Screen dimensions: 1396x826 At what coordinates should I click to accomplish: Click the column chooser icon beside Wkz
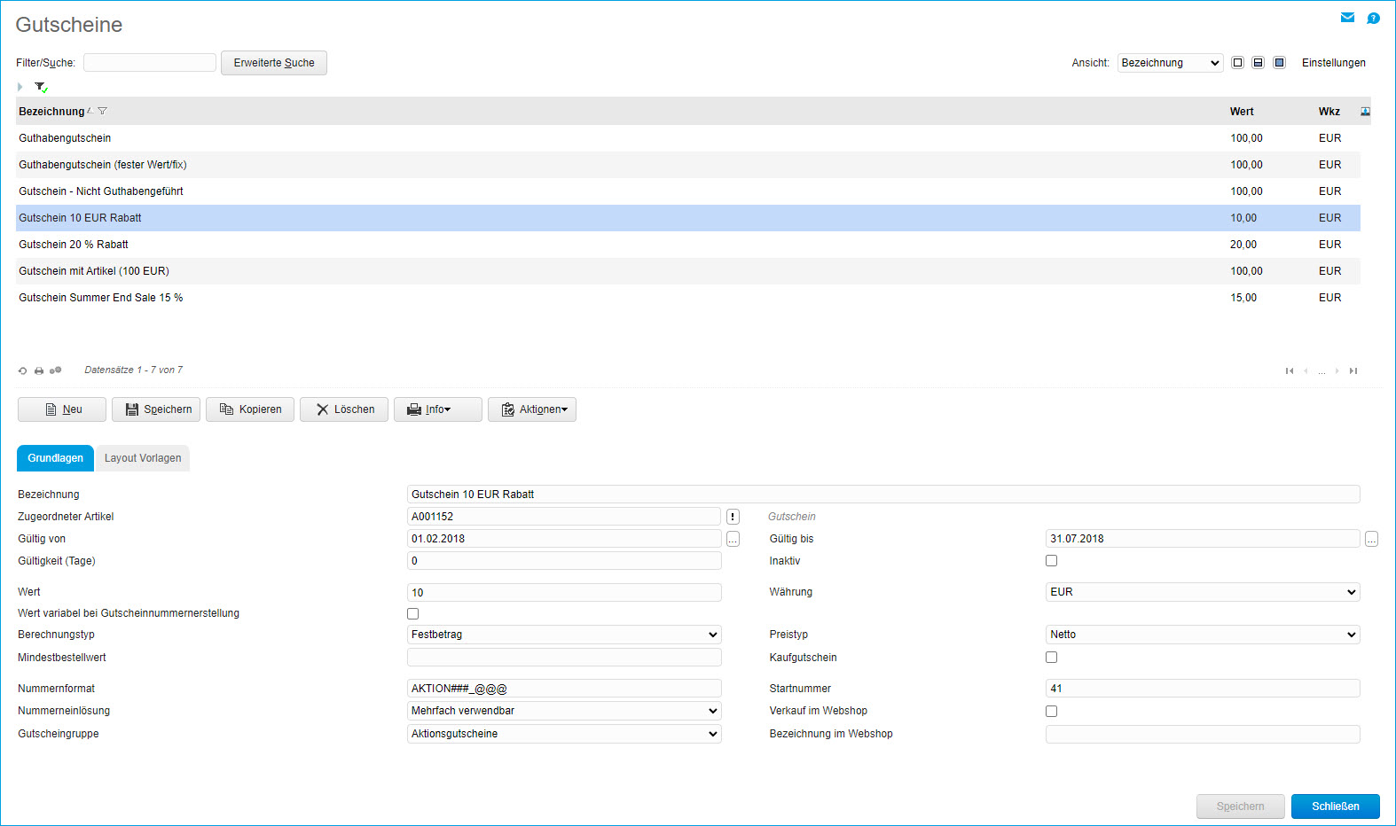pyautogui.click(x=1365, y=112)
